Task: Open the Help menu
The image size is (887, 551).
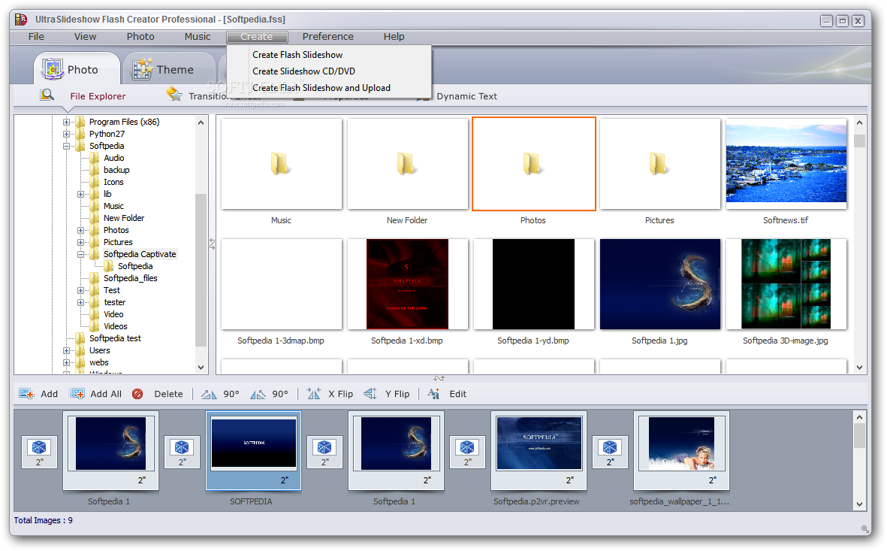Action: (x=394, y=36)
